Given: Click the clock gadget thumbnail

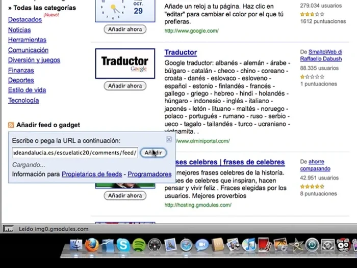Looking at the screenshot, I should pyautogui.click(x=125, y=11).
